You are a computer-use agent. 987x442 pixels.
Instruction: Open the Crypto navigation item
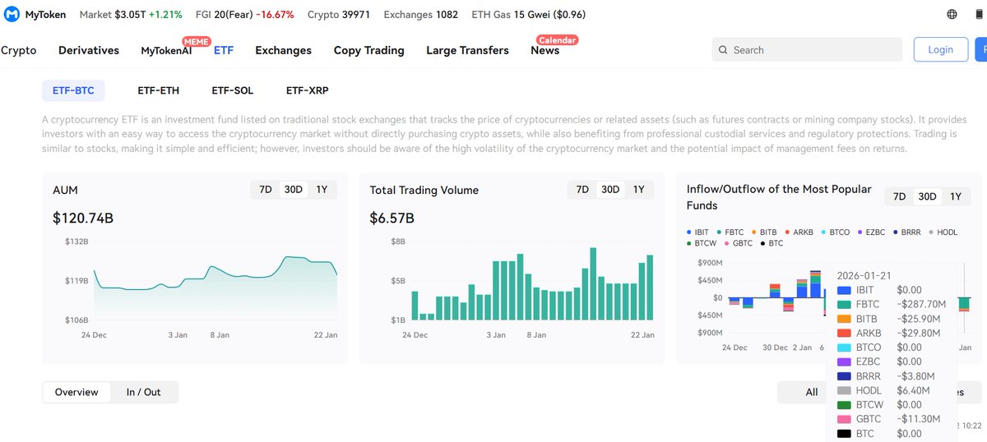tap(18, 50)
